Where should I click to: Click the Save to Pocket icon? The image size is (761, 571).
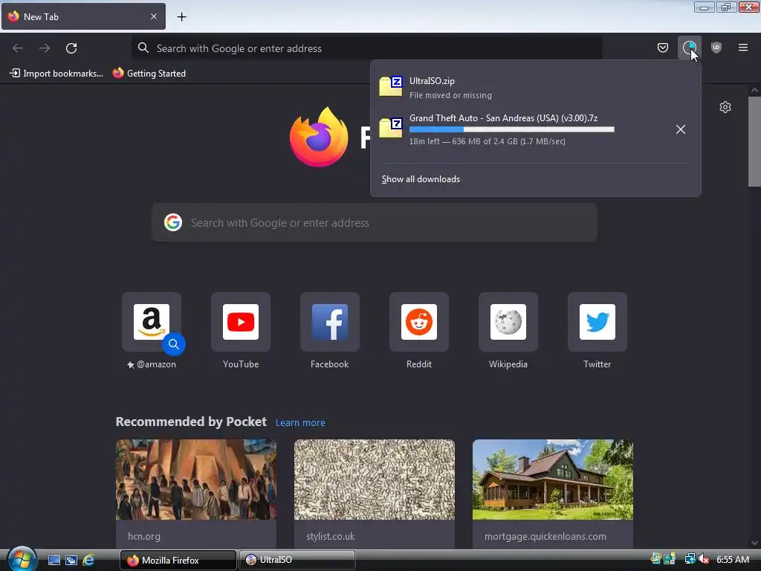pos(662,48)
